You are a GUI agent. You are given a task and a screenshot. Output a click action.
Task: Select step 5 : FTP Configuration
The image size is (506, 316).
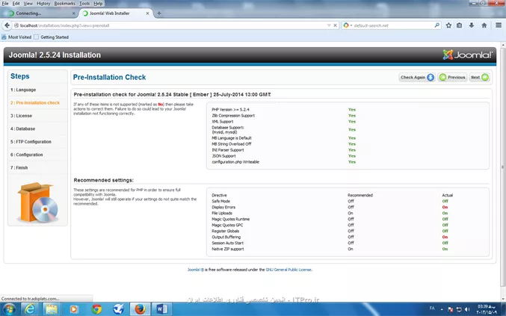click(x=31, y=141)
